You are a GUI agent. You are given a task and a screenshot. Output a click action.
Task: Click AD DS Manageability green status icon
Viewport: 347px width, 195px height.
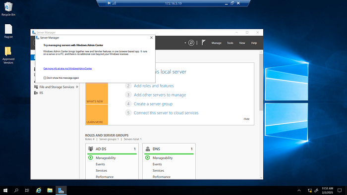(91, 158)
